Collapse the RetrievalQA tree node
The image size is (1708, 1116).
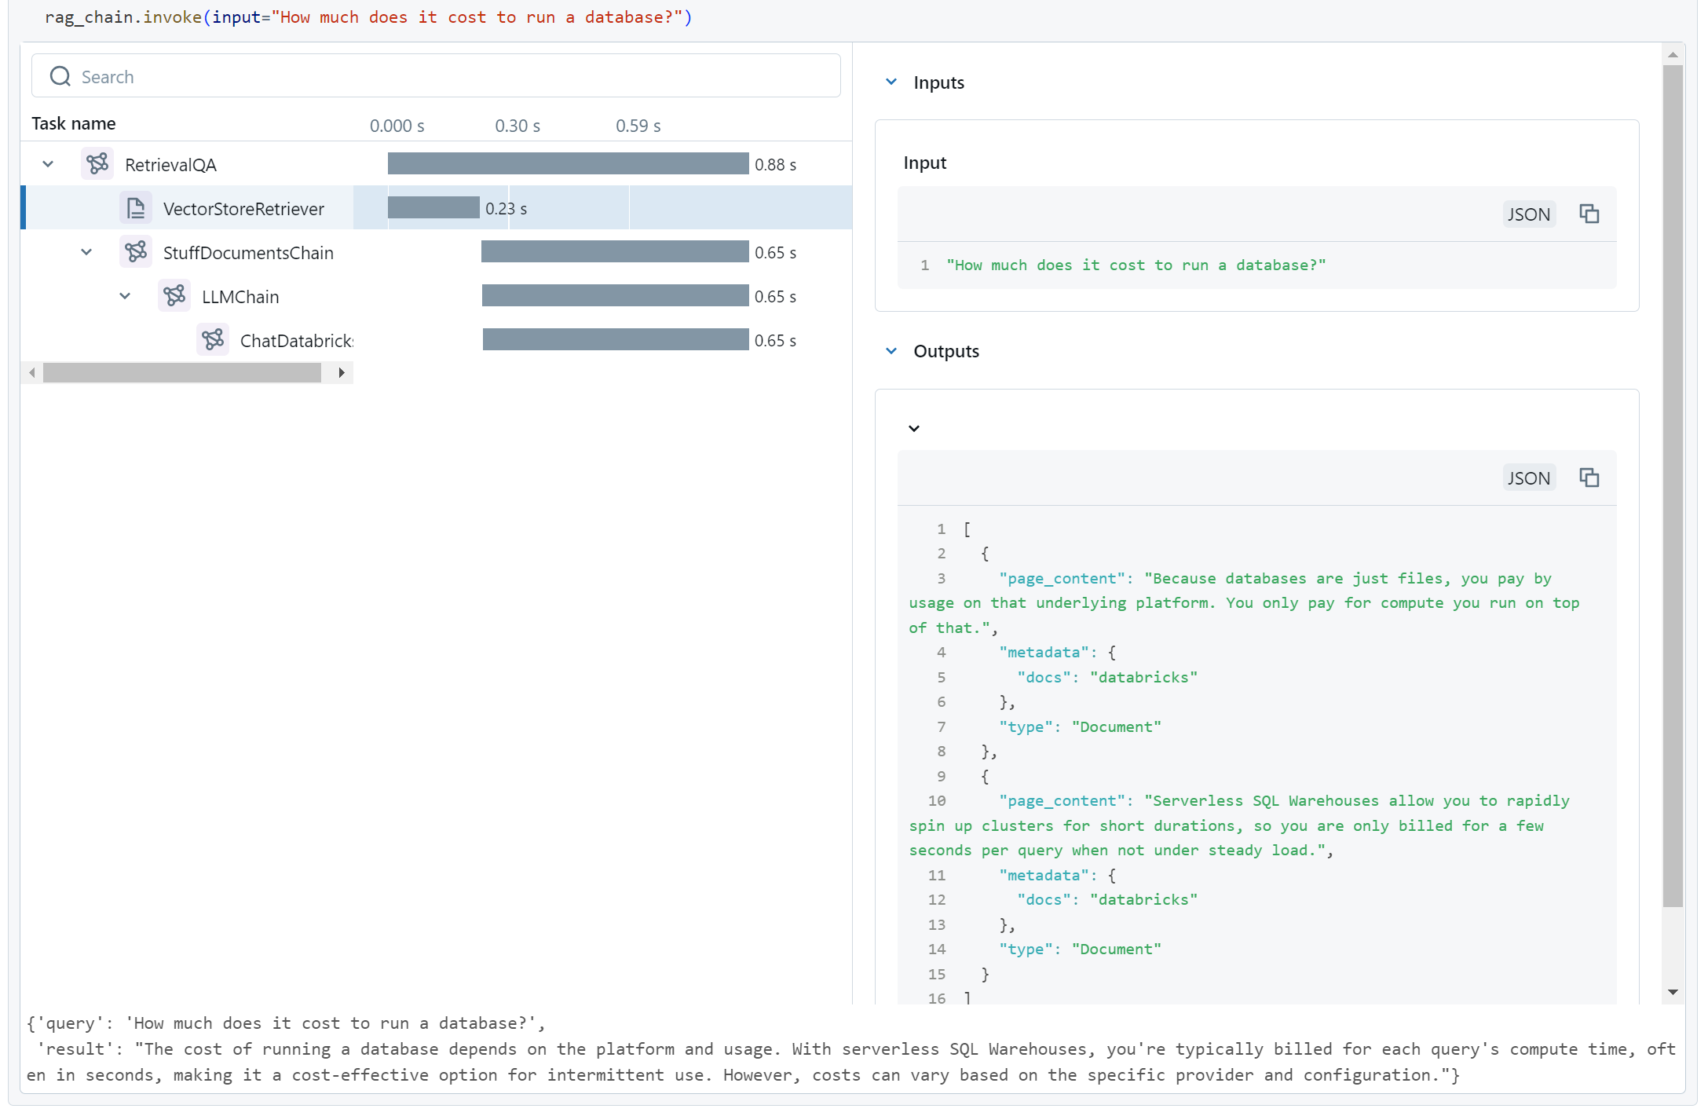pyautogui.click(x=48, y=164)
